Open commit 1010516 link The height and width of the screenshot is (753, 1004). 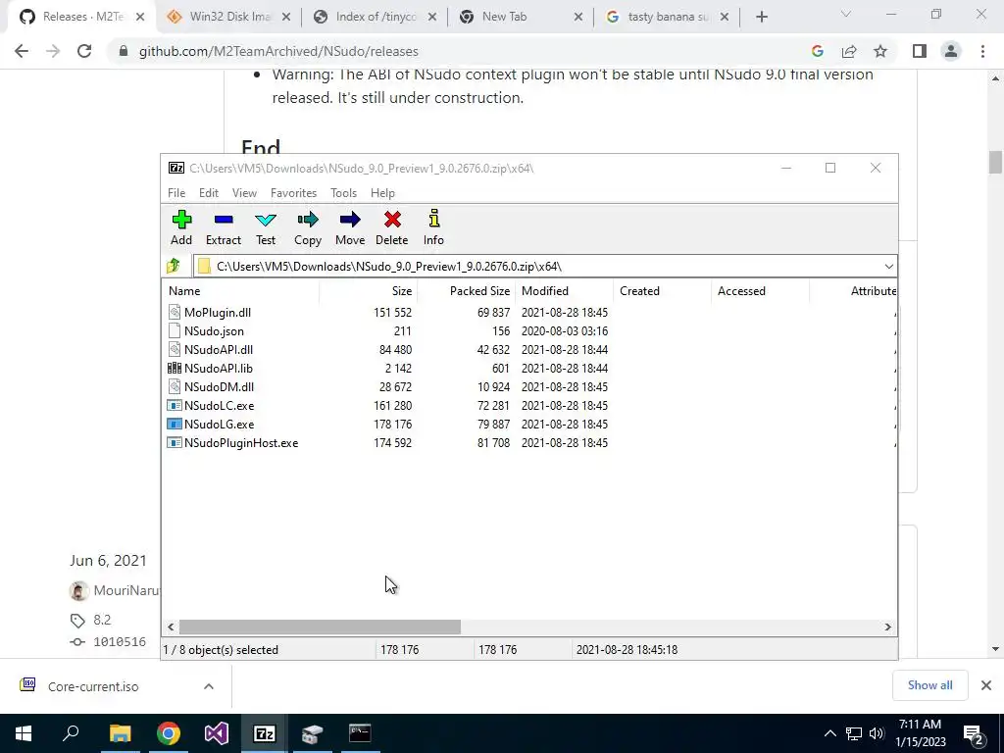(x=120, y=641)
